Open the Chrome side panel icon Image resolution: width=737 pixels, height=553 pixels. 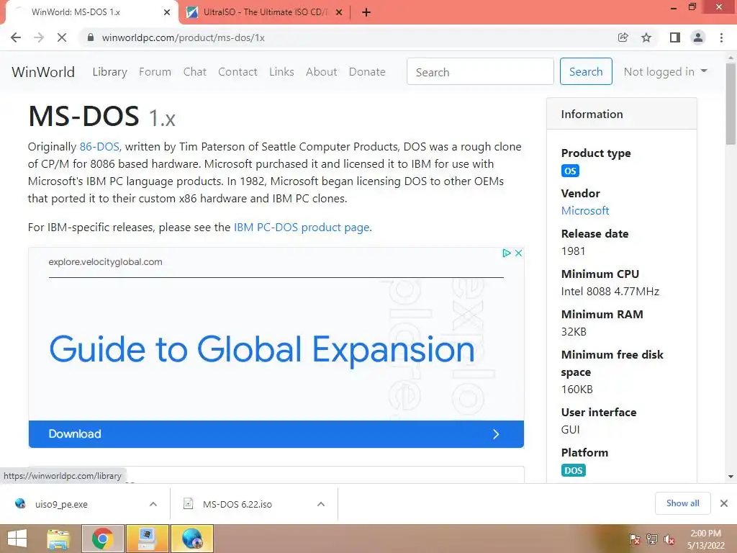pyautogui.click(x=675, y=37)
